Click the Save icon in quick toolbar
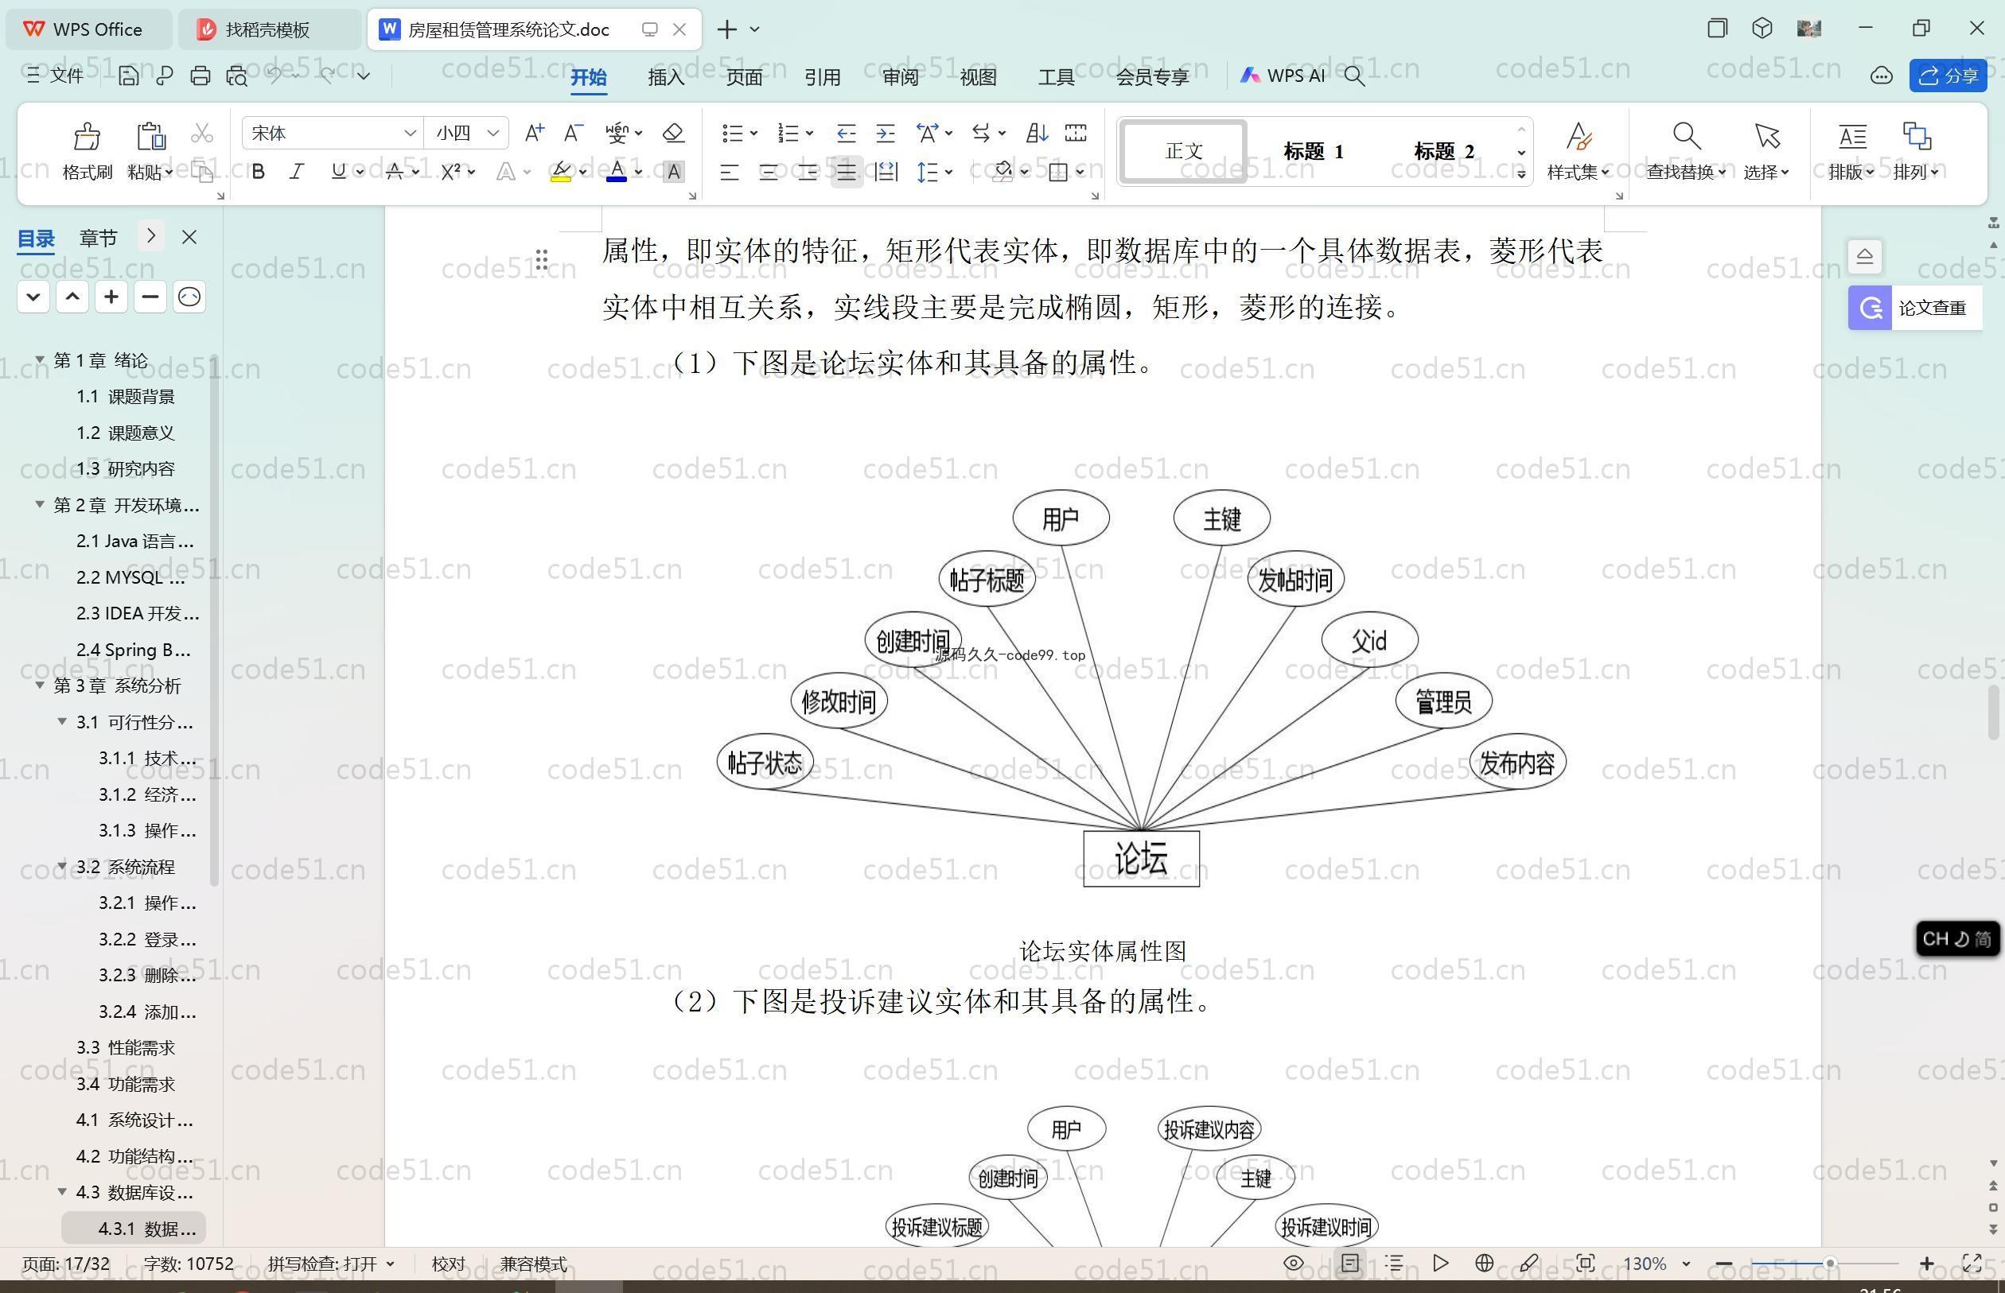Viewport: 2005px width, 1293px height. [x=129, y=76]
